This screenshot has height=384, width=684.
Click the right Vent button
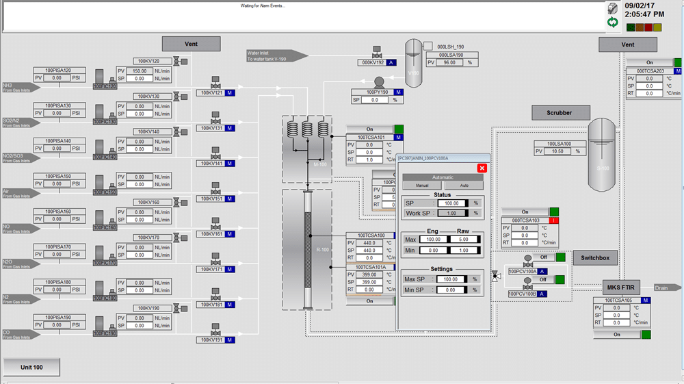point(628,44)
